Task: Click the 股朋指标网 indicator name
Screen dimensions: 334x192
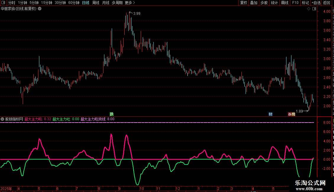Action: click(14, 119)
